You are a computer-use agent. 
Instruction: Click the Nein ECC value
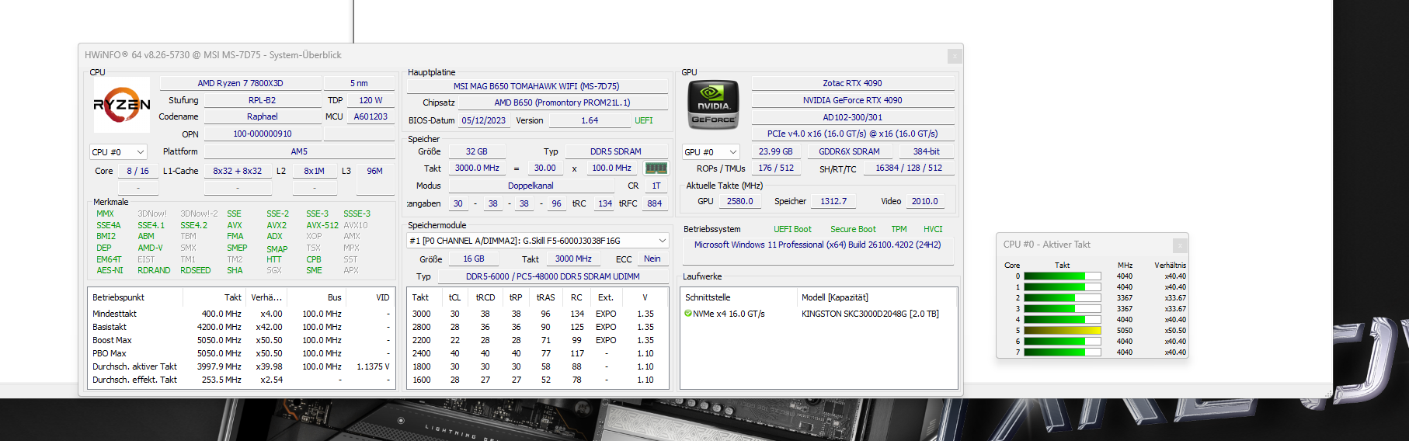[652, 259]
